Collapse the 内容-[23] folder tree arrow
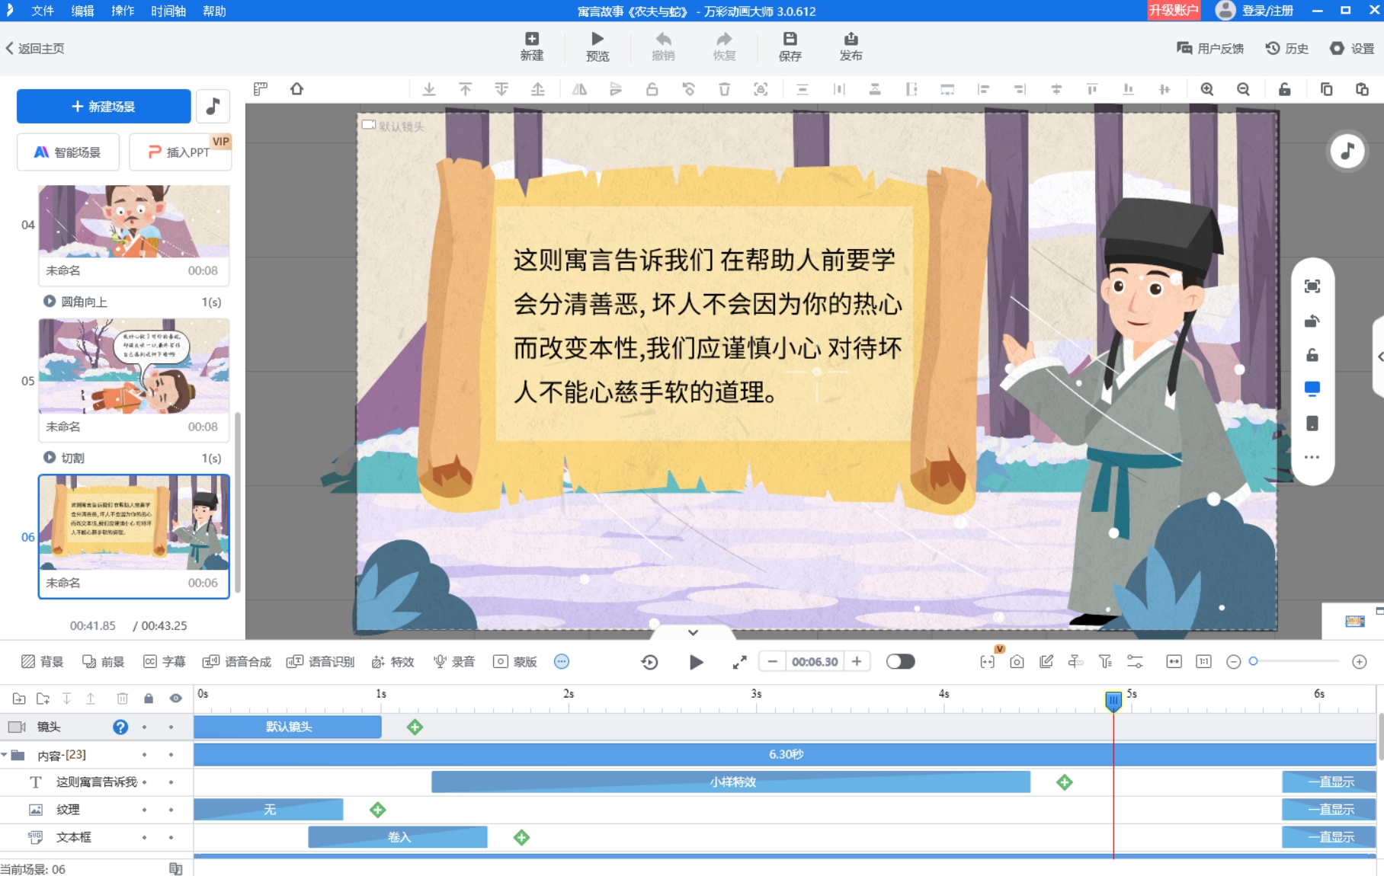The width and height of the screenshot is (1384, 876). pos(5,755)
